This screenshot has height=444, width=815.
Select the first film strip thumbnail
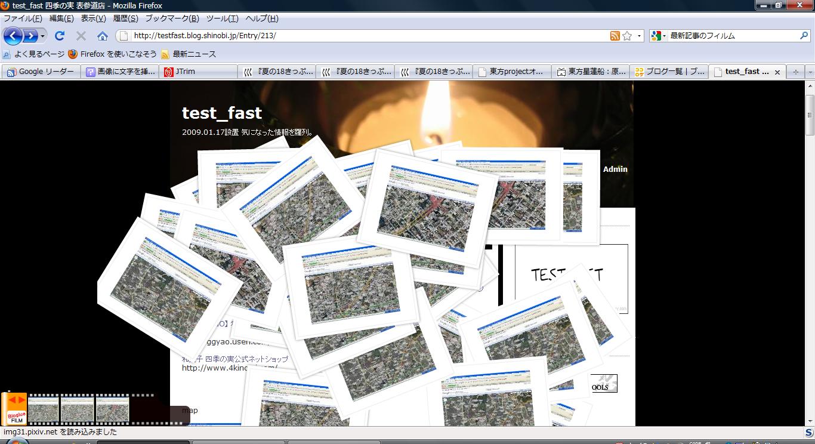tap(44, 409)
